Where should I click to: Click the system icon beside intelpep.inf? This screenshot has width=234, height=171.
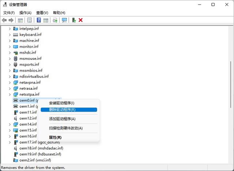click(x=15, y=28)
